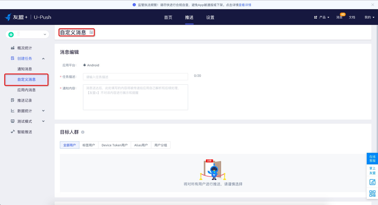Open the 我的 account dropdown
Screen dimensions: 378x205
click(x=369, y=17)
